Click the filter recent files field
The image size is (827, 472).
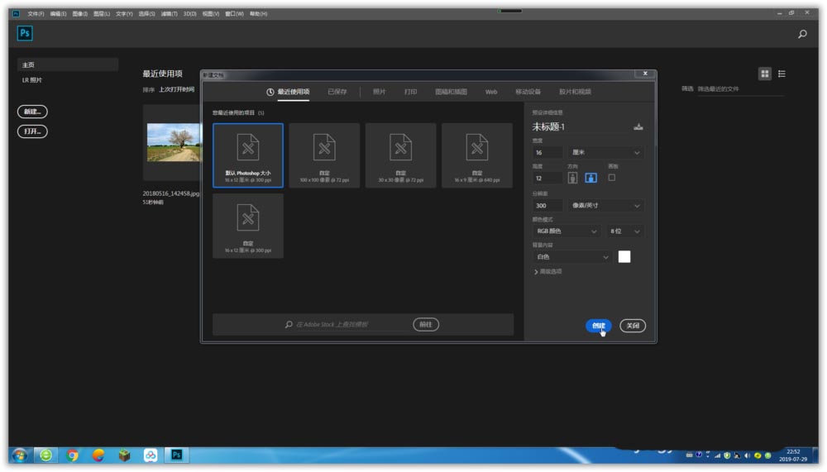pos(740,89)
